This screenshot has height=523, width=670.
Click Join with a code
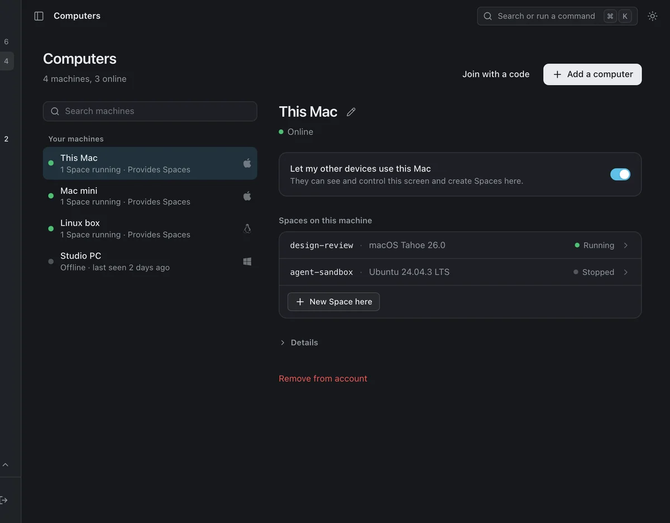point(496,74)
